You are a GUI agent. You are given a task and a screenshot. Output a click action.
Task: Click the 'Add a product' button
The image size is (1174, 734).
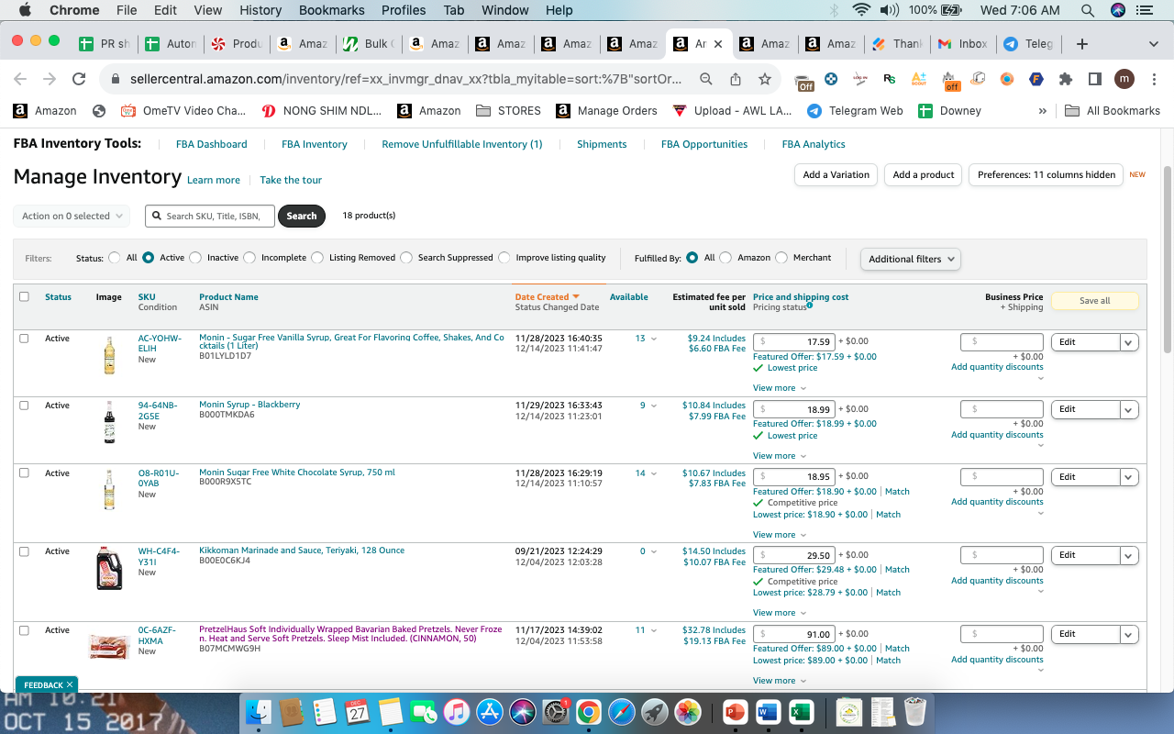tap(924, 175)
